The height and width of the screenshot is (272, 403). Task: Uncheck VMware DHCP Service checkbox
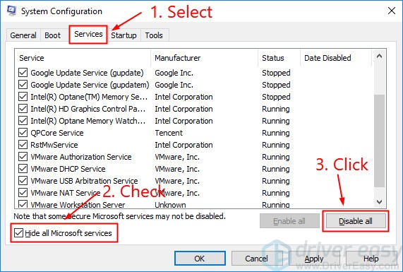(x=23, y=169)
